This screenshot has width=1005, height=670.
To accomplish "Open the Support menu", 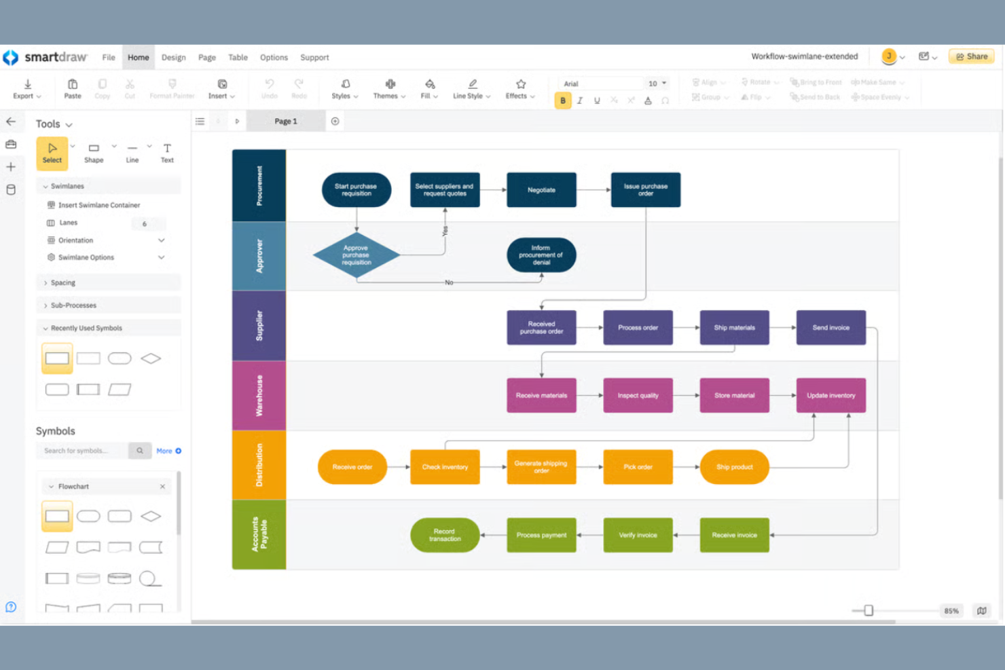I will (x=314, y=58).
